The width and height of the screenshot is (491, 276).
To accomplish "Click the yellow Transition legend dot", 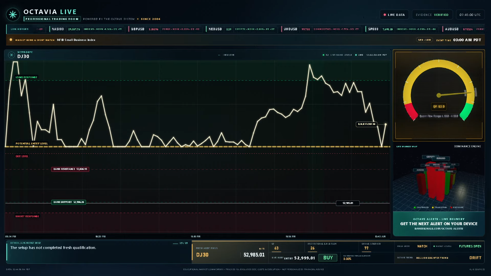I will [433, 207].
